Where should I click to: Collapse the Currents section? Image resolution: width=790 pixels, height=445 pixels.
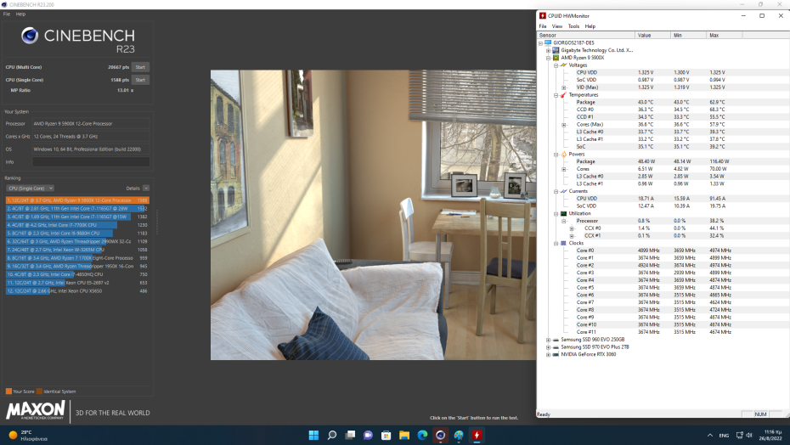pyautogui.click(x=556, y=192)
